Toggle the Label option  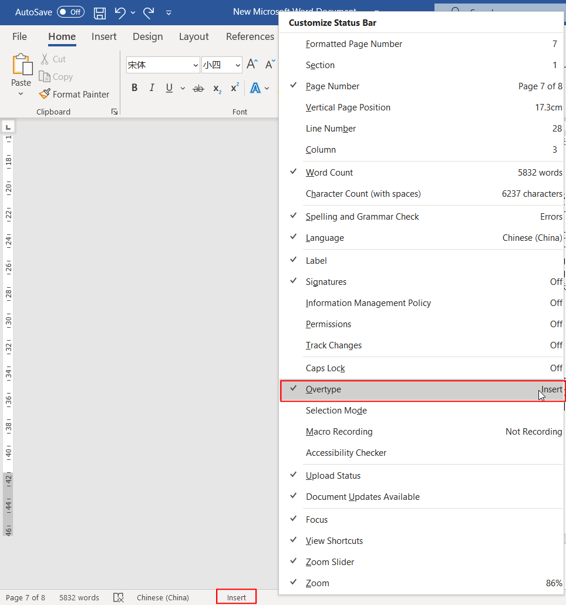point(422,261)
